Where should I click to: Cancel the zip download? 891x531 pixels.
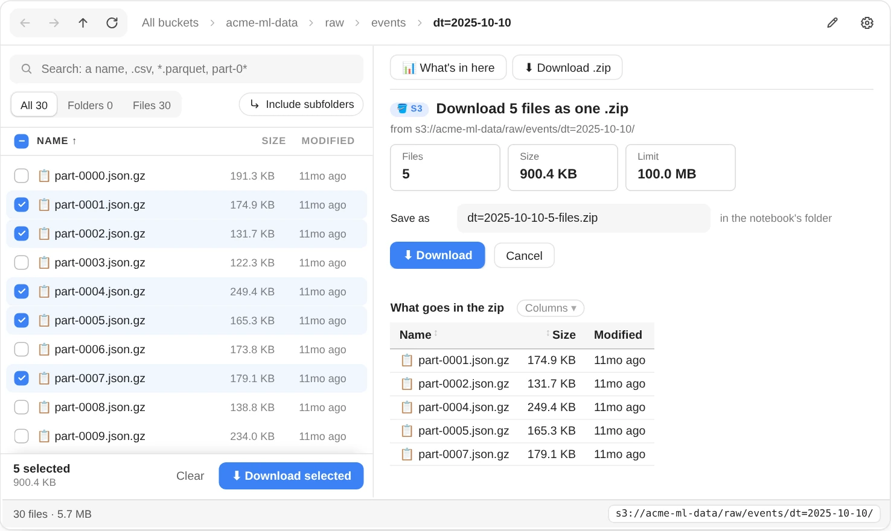(524, 256)
